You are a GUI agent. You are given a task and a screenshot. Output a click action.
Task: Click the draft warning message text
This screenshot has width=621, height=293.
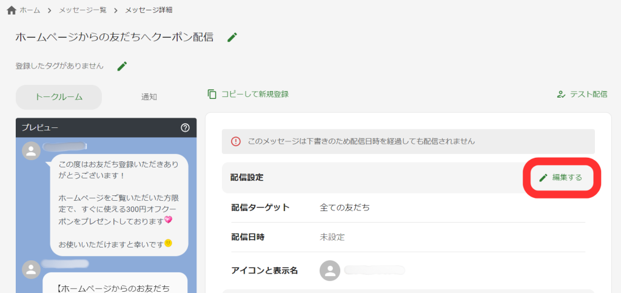(x=361, y=141)
